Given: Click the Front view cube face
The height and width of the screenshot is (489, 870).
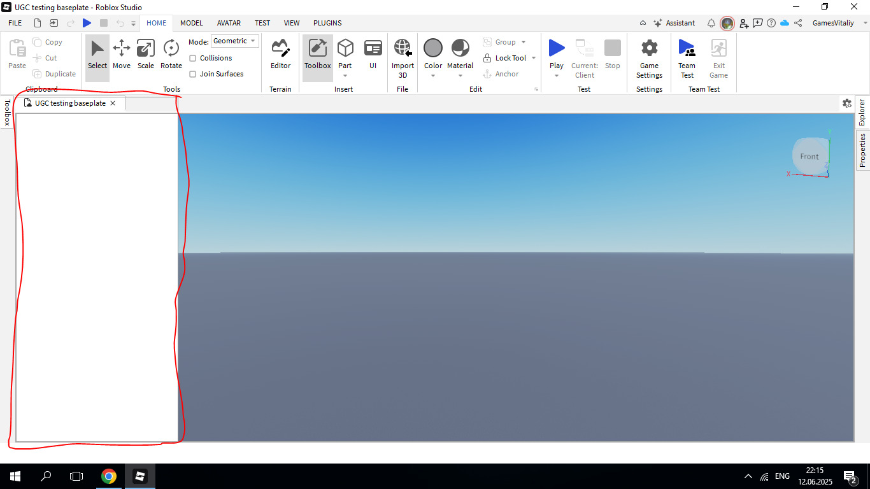Looking at the screenshot, I should [x=809, y=157].
